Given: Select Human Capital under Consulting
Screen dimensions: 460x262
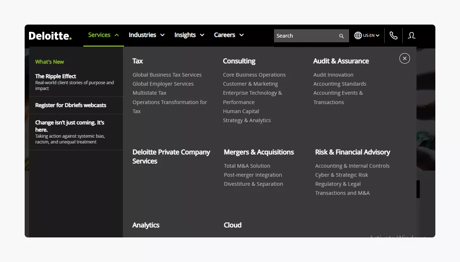Looking at the screenshot, I should point(241,111).
